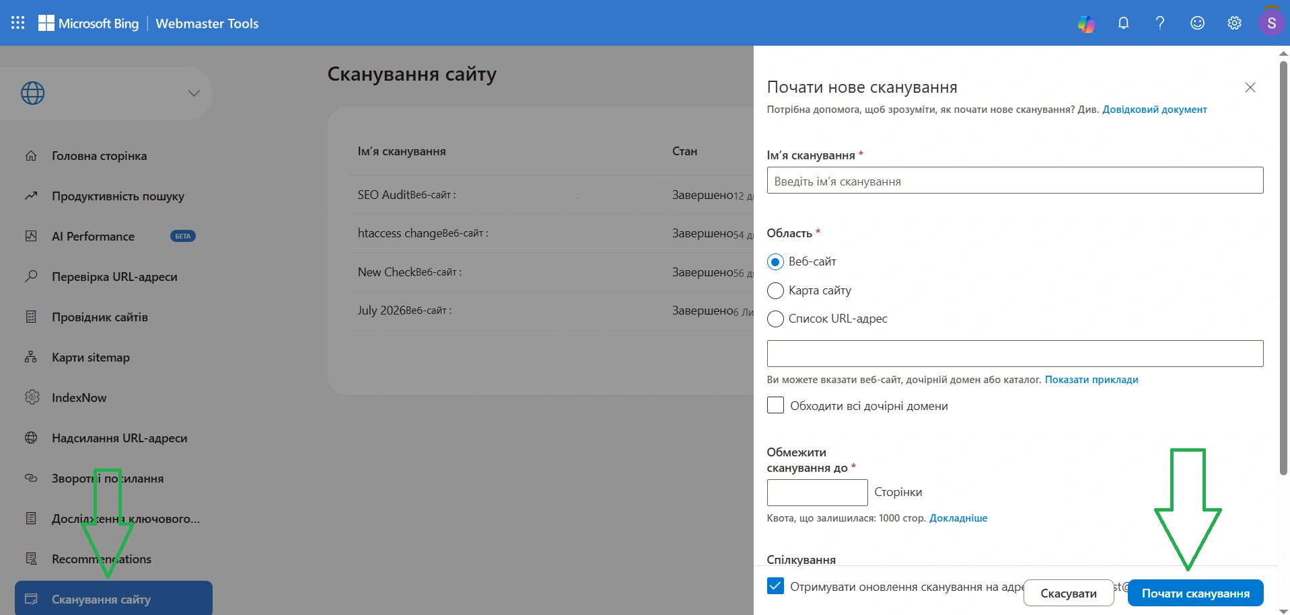
Task: Click the July 2026 scan row
Action: coord(550,311)
